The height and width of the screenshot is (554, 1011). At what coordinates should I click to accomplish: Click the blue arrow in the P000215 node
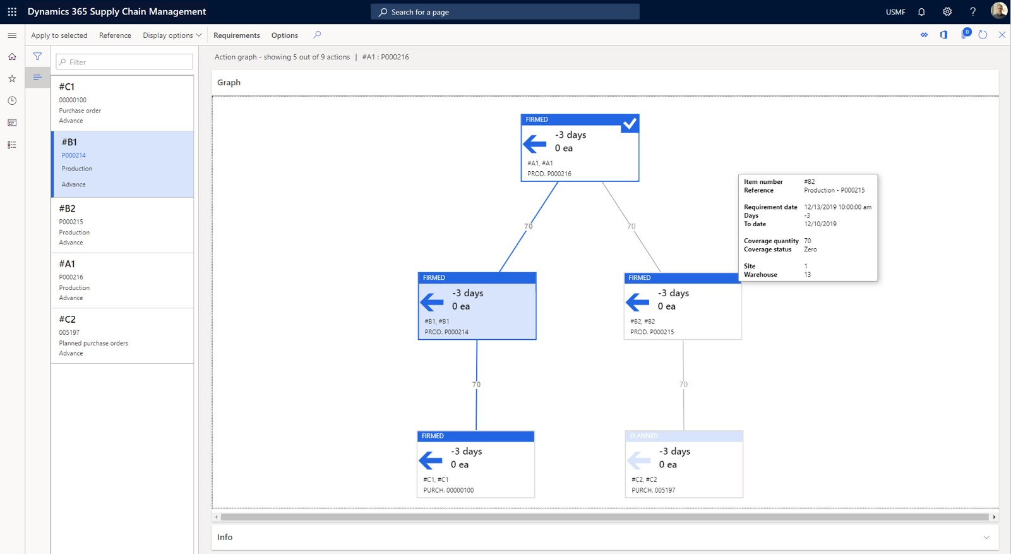tap(638, 302)
